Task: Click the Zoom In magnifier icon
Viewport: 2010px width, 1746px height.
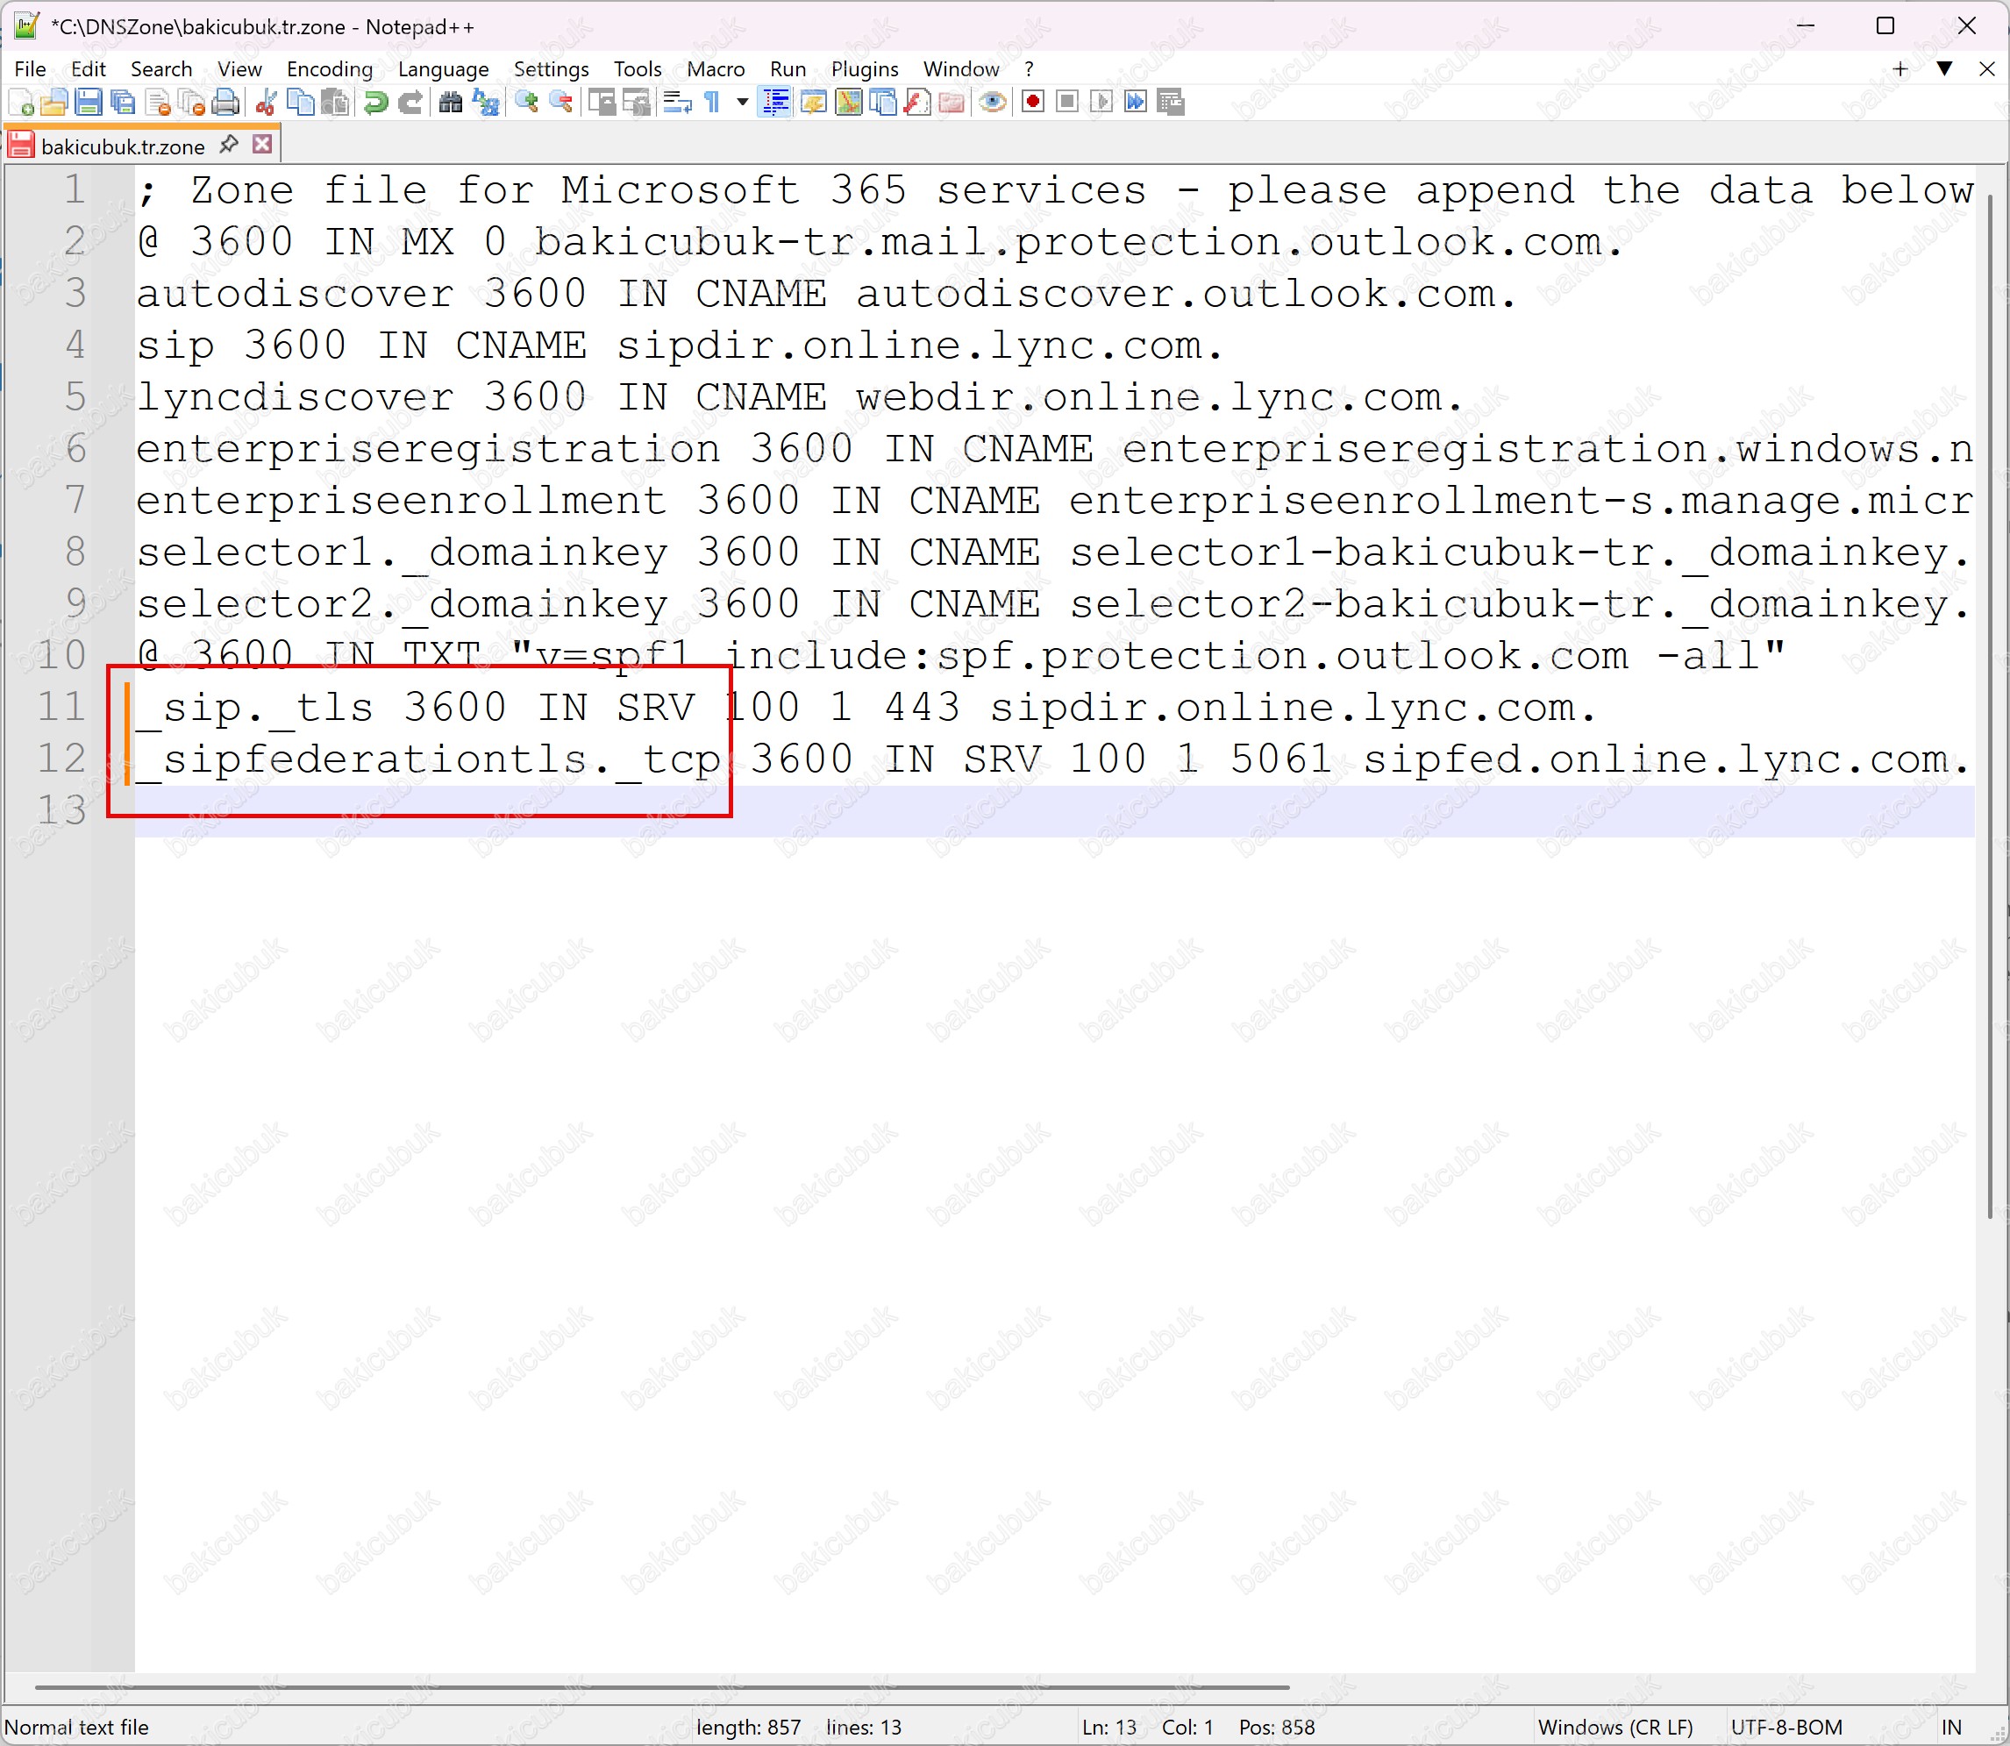Action: (527, 103)
